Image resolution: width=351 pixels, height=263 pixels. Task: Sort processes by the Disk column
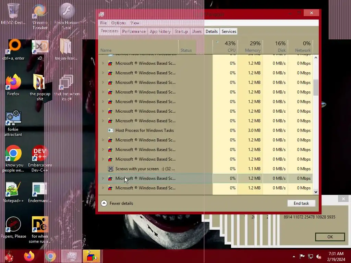coord(275,47)
